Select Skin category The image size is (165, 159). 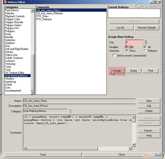pos(18,46)
